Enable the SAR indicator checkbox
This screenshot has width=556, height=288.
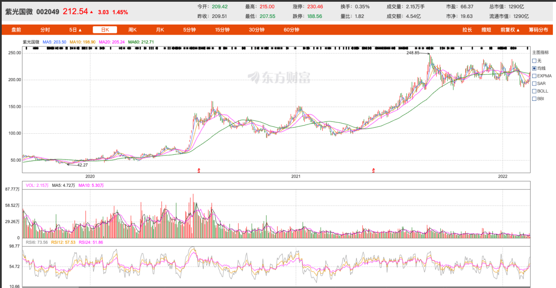pos(534,83)
